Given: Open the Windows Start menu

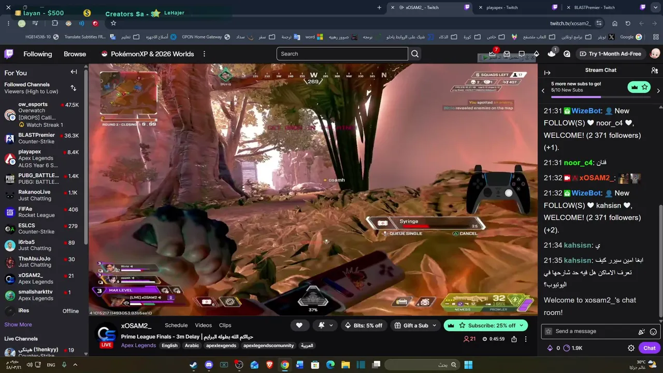Looking at the screenshot, I should coord(468,365).
